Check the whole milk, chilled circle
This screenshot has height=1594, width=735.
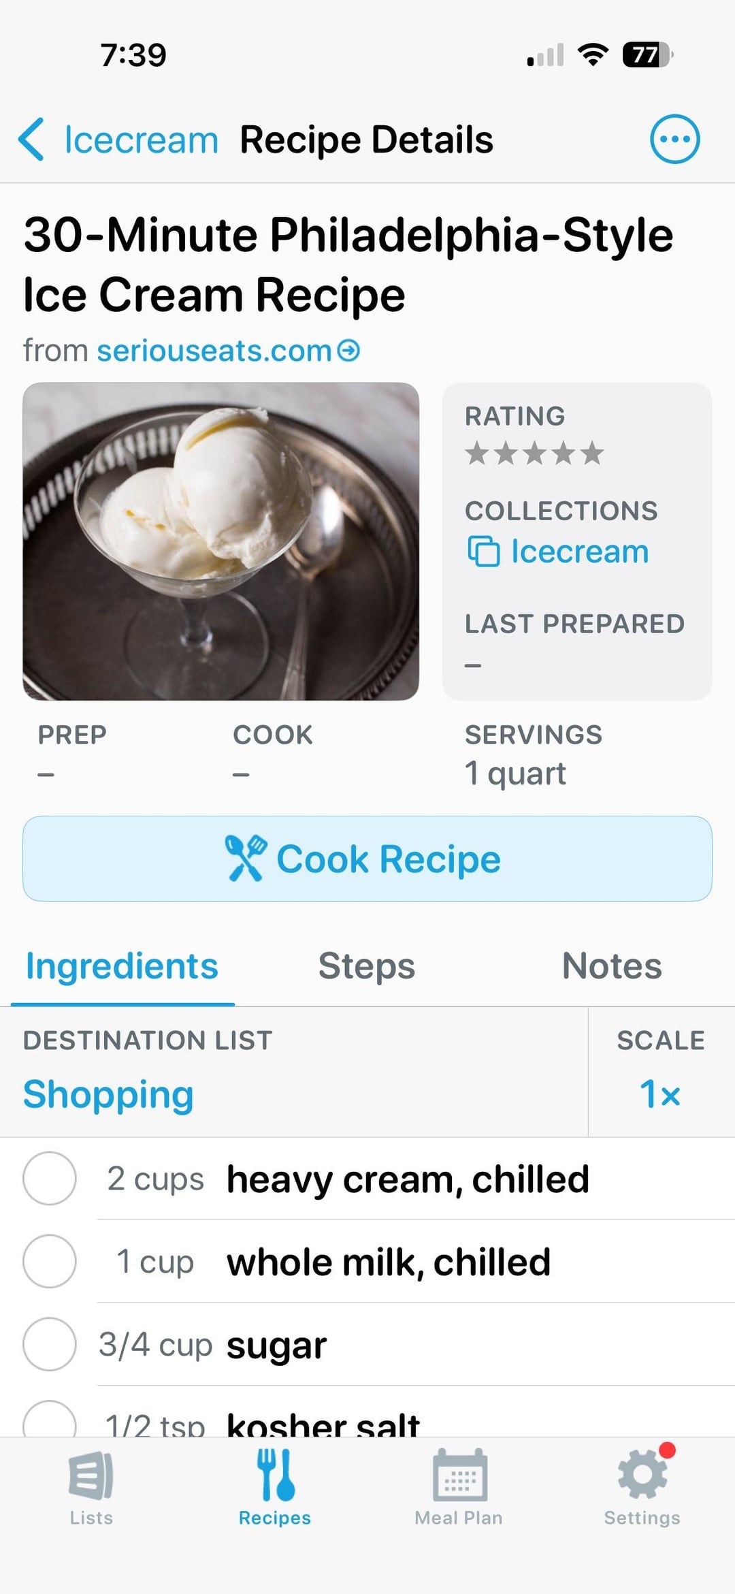pyautogui.click(x=50, y=1262)
